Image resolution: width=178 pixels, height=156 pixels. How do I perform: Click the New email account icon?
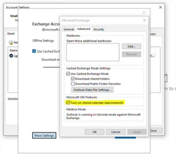11,42
